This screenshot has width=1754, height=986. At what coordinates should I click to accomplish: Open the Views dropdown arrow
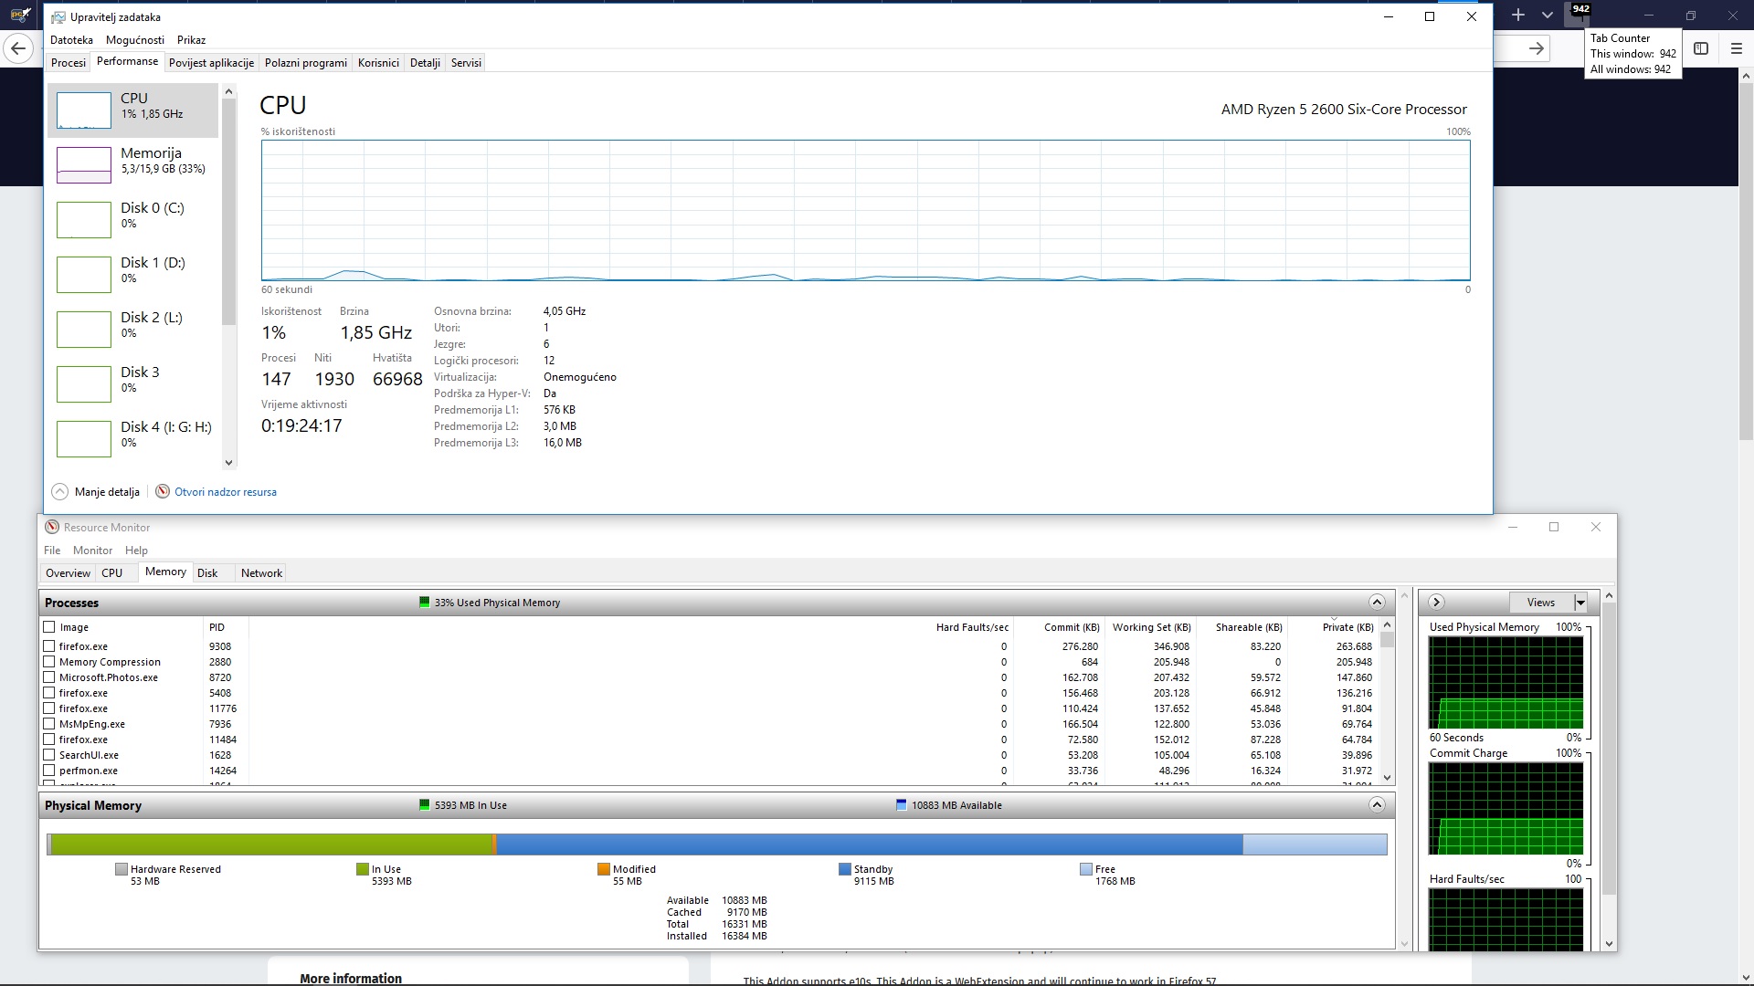[x=1580, y=603]
